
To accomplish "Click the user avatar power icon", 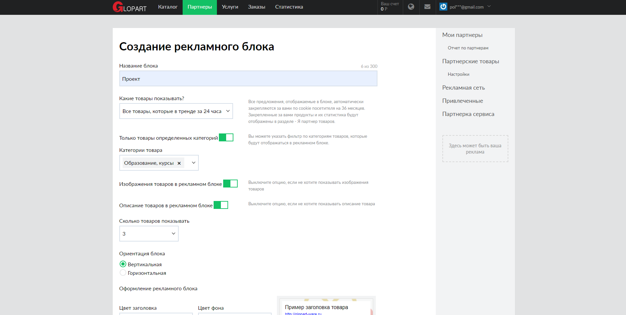I will click(x=443, y=7).
